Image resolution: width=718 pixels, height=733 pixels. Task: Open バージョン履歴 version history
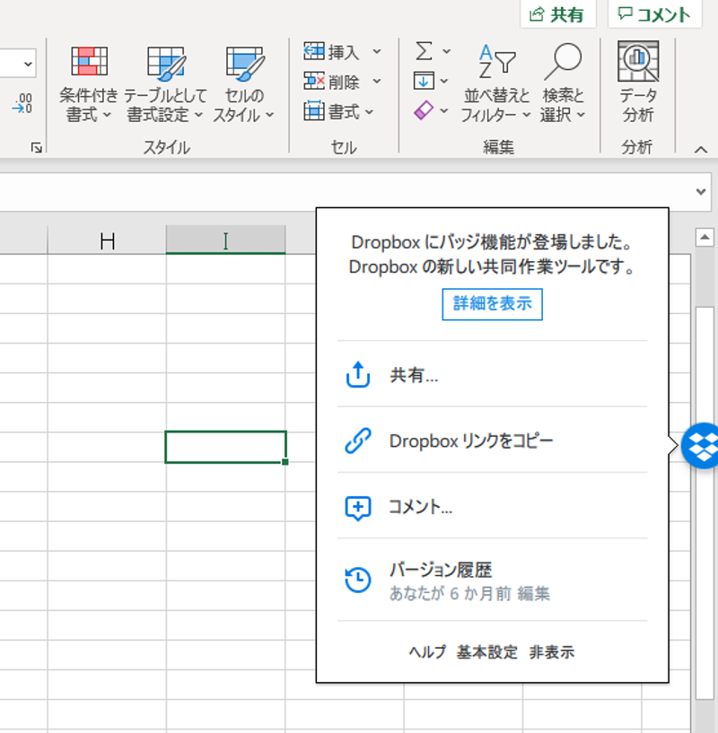coord(492,580)
